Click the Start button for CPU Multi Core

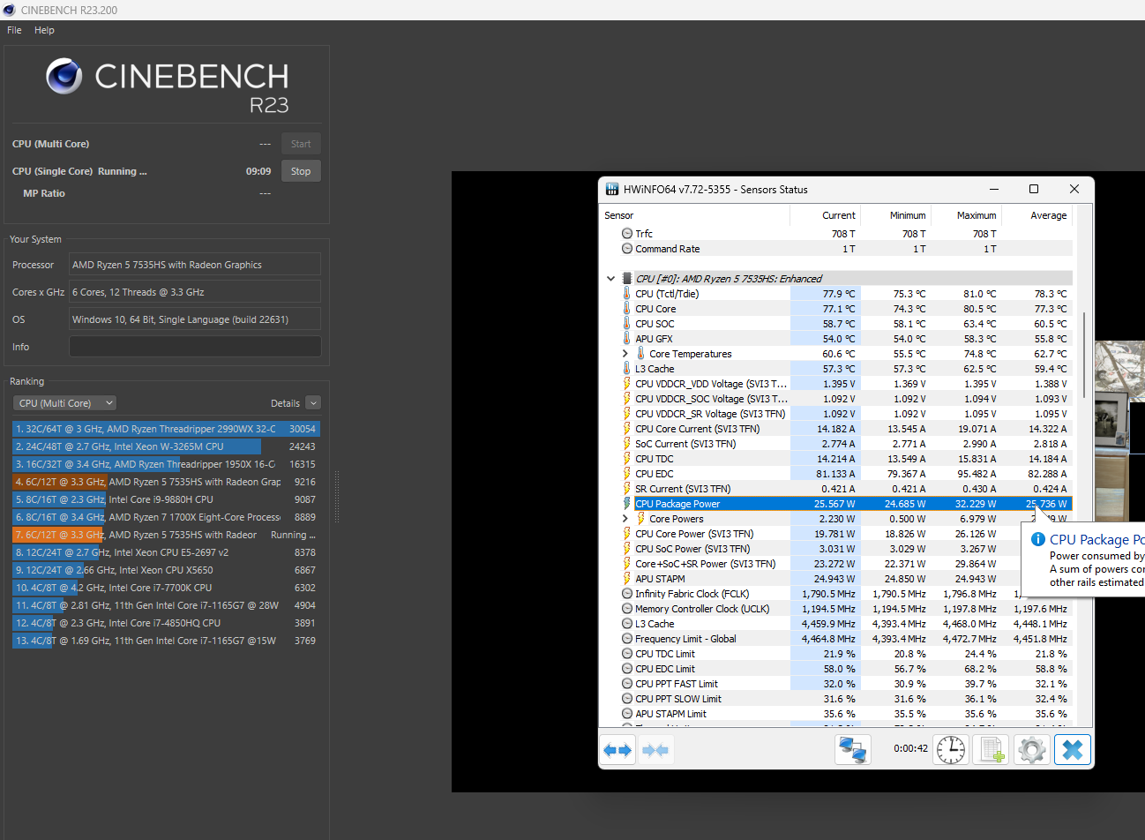coord(301,144)
